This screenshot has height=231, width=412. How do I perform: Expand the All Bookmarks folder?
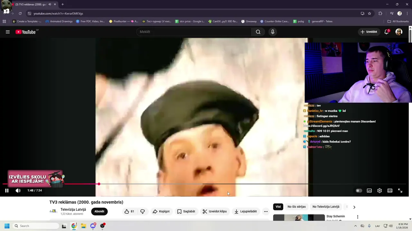click(x=398, y=21)
